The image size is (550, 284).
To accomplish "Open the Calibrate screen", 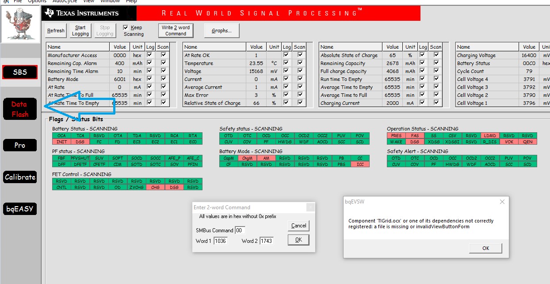I will coord(20,177).
